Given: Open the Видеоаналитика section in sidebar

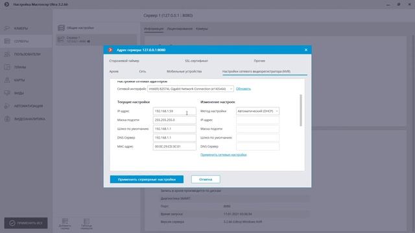Looking at the screenshot, I should [26, 119].
